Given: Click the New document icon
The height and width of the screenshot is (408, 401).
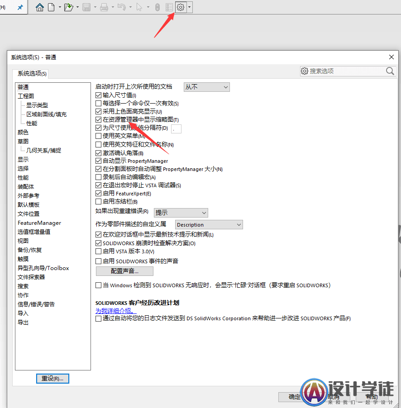Looking at the screenshot, I should (x=51, y=7).
